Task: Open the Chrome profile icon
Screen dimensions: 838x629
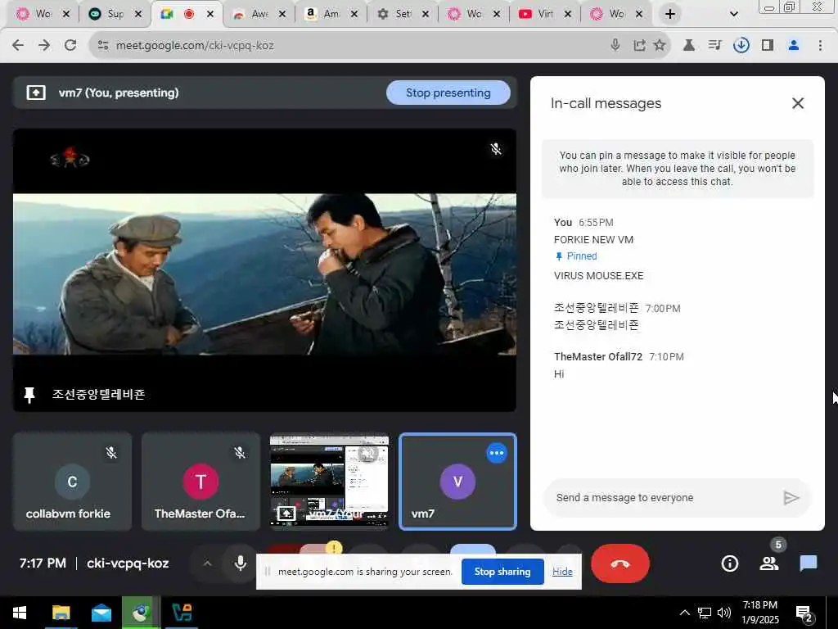Action: pos(794,46)
